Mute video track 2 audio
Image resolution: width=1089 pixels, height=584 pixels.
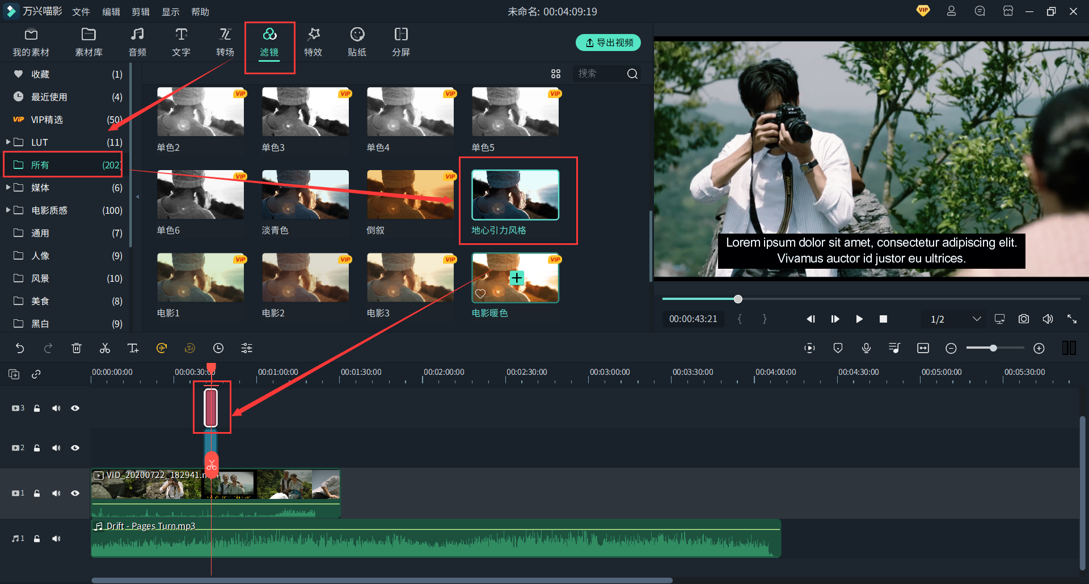pyautogui.click(x=56, y=448)
